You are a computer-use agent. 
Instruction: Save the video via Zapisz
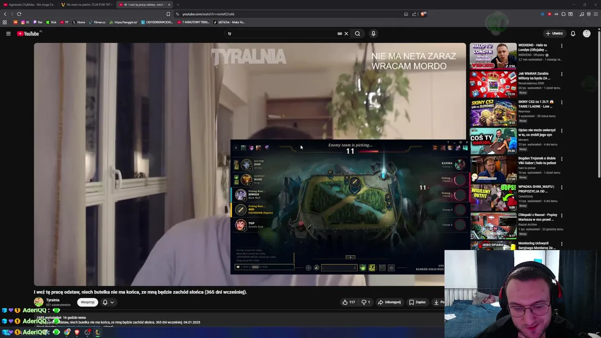coord(417,302)
